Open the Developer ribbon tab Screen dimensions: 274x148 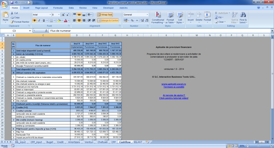pyautogui.click(x=108, y=8)
